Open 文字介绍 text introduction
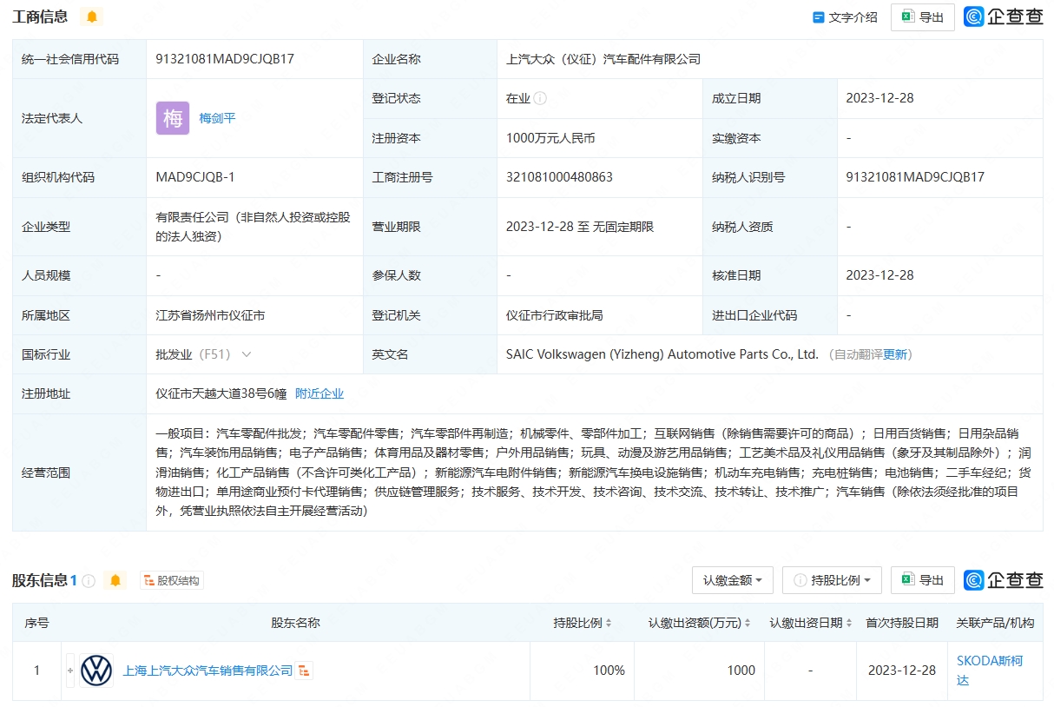1054x707 pixels. tap(845, 17)
